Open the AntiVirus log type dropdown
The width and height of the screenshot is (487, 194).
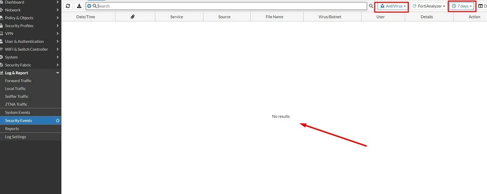click(x=393, y=6)
